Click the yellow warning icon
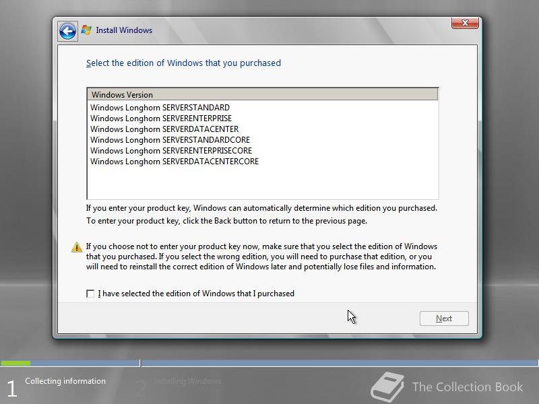The height and width of the screenshot is (404, 539). pos(77,247)
